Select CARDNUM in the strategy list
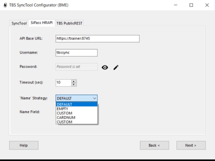 point(77,117)
